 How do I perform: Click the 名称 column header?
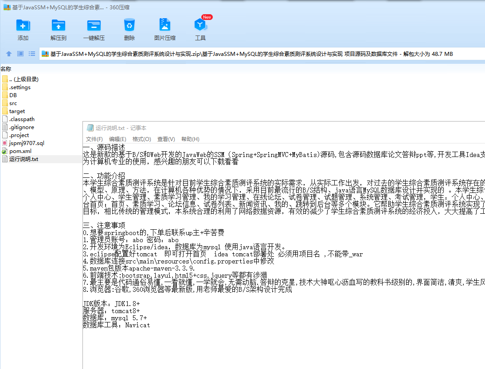tap(6, 69)
